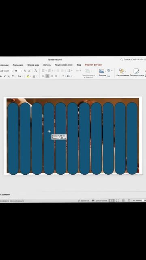The width and height of the screenshot is (146, 260).
Task: Switch to the Запись tab
Action: pyautogui.click(x=47, y=65)
